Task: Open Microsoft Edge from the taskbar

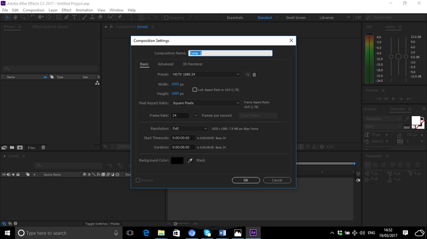Action: coord(146,232)
